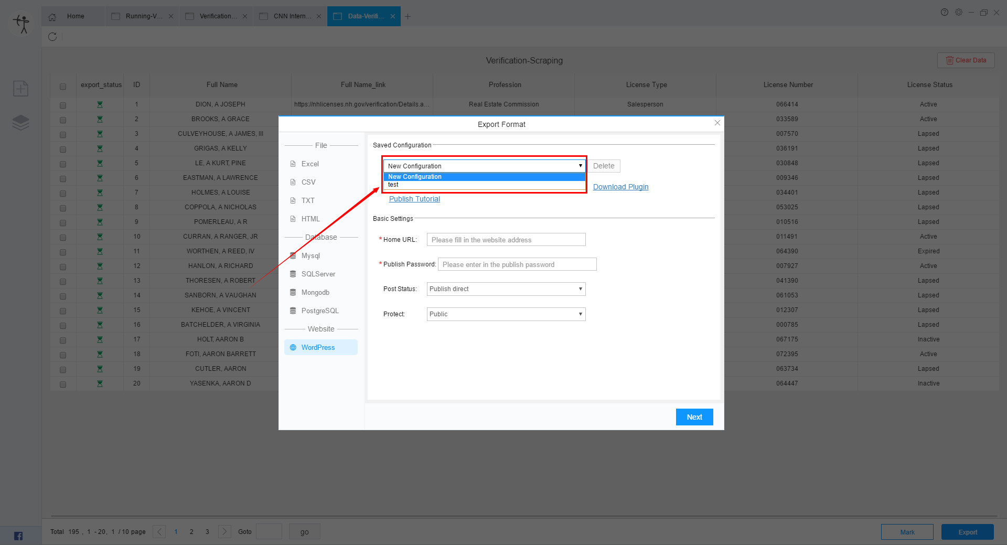Click the Export button at bottom right
The width and height of the screenshot is (1007, 545).
click(968, 532)
